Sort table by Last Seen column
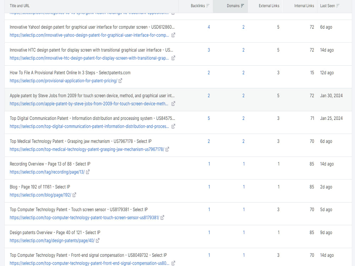Viewport: 355px width, 266px height. (x=330, y=6)
